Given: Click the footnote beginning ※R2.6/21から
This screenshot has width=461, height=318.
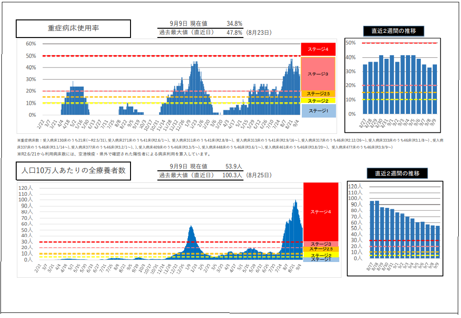Looking at the screenshot, I should coord(113,154).
